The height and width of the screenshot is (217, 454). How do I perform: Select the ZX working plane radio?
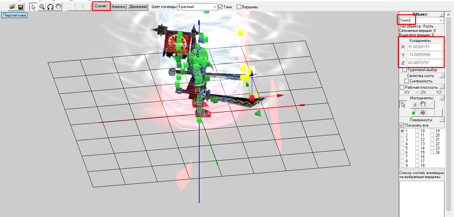click(417, 92)
